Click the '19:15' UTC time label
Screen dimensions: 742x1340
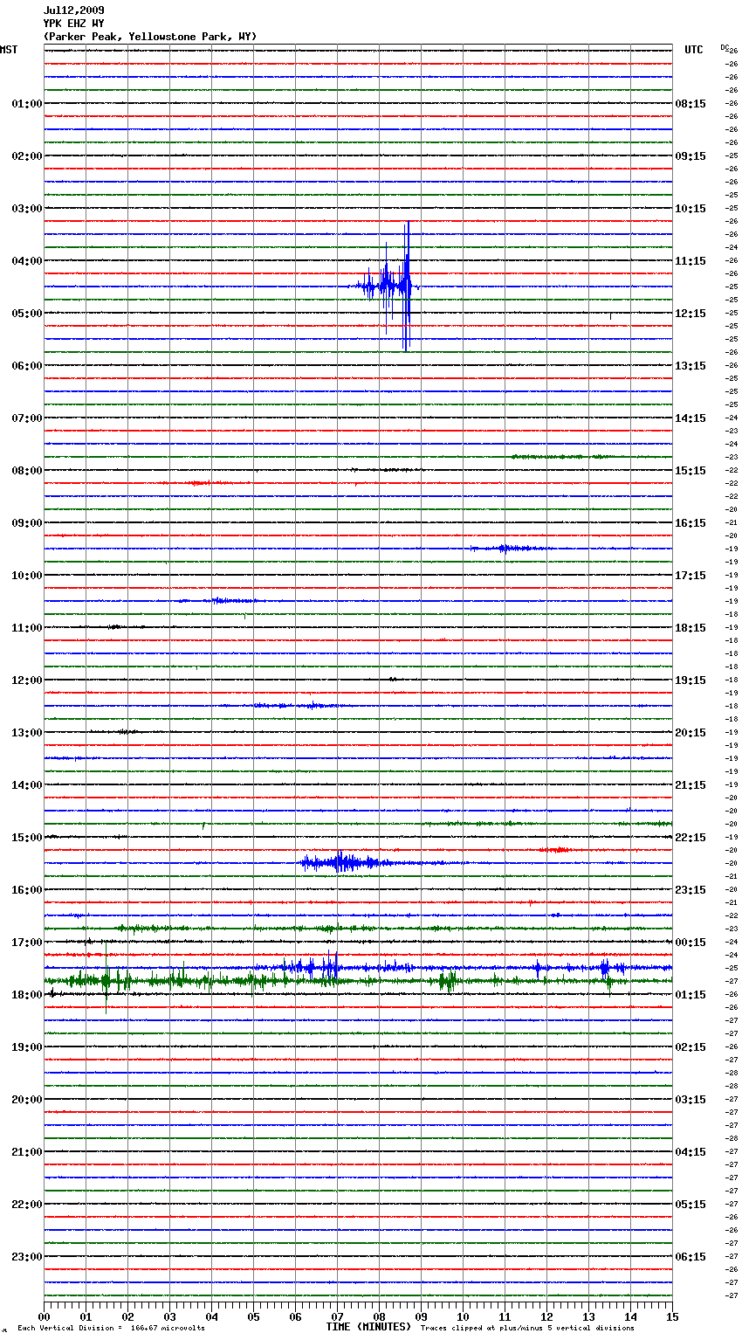[690, 680]
